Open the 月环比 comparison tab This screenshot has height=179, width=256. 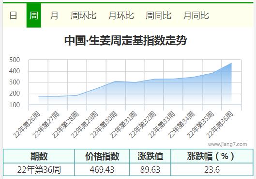tap(121, 16)
